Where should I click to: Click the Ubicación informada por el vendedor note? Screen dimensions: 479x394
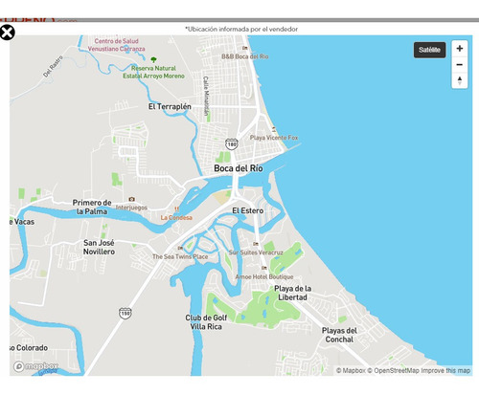click(x=241, y=30)
